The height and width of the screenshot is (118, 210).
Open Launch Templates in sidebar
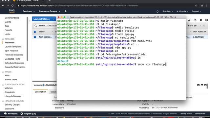click(13, 47)
